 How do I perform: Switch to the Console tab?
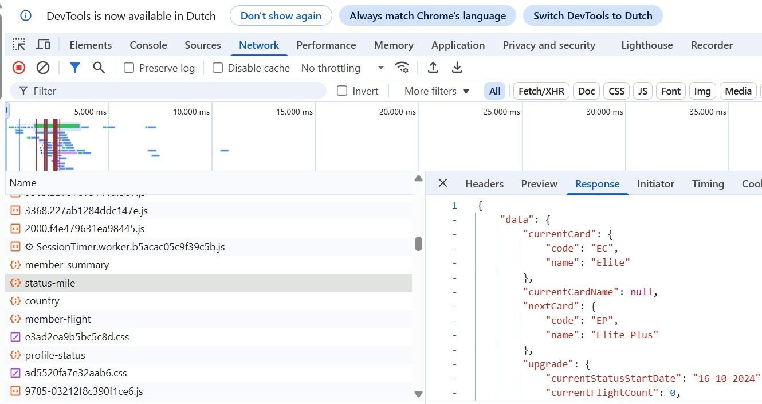click(148, 45)
